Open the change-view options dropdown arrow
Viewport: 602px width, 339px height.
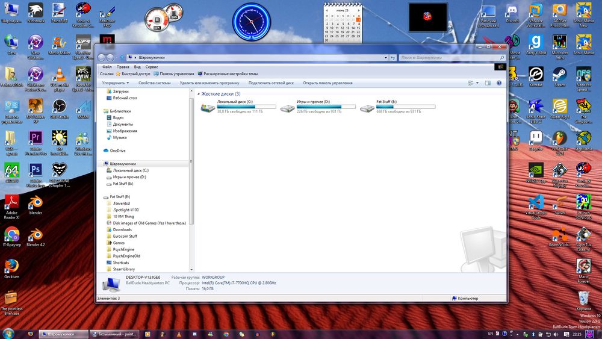(477, 83)
